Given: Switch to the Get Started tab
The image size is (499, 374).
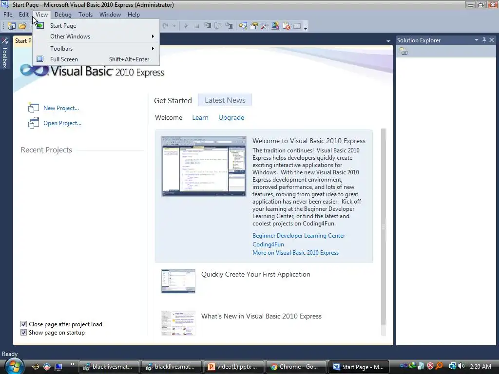Looking at the screenshot, I should (x=173, y=100).
